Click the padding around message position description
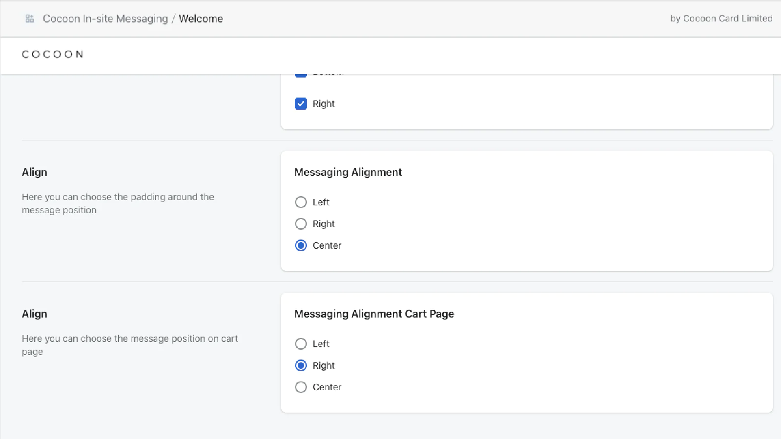Viewport: 781px width, 439px height. 118,203
